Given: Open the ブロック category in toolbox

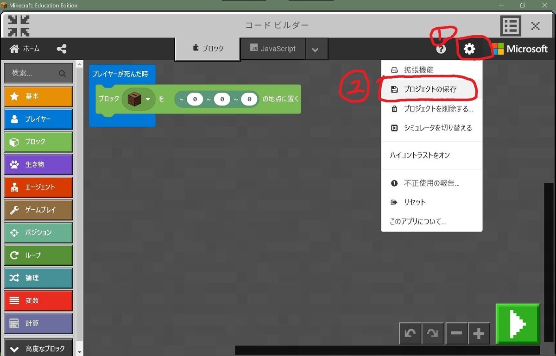Looking at the screenshot, I should (x=38, y=142).
